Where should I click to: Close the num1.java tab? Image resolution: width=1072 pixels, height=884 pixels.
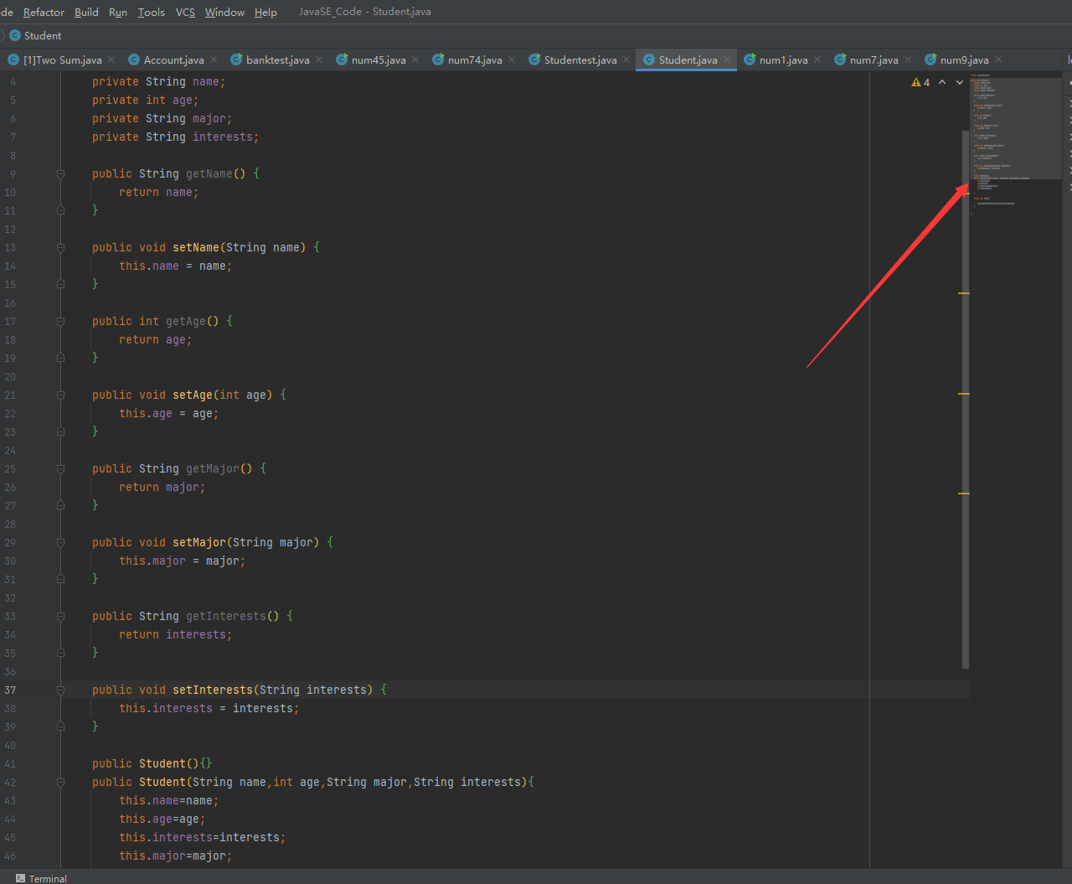817,59
